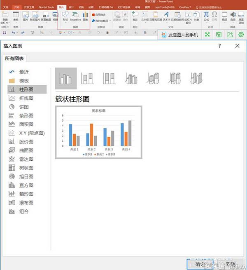Open 应用商店 add-in store

pyautogui.click(x=99, y=15)
